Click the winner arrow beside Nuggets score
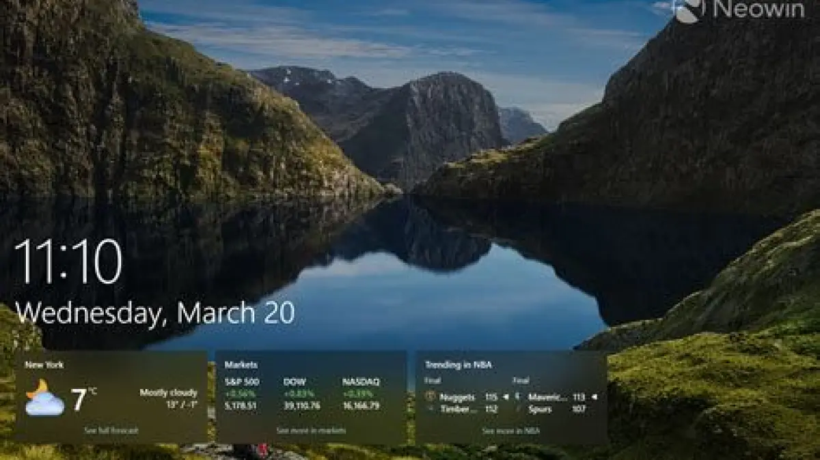The height and width of the screenshot is (460, 820). (506, 397)
